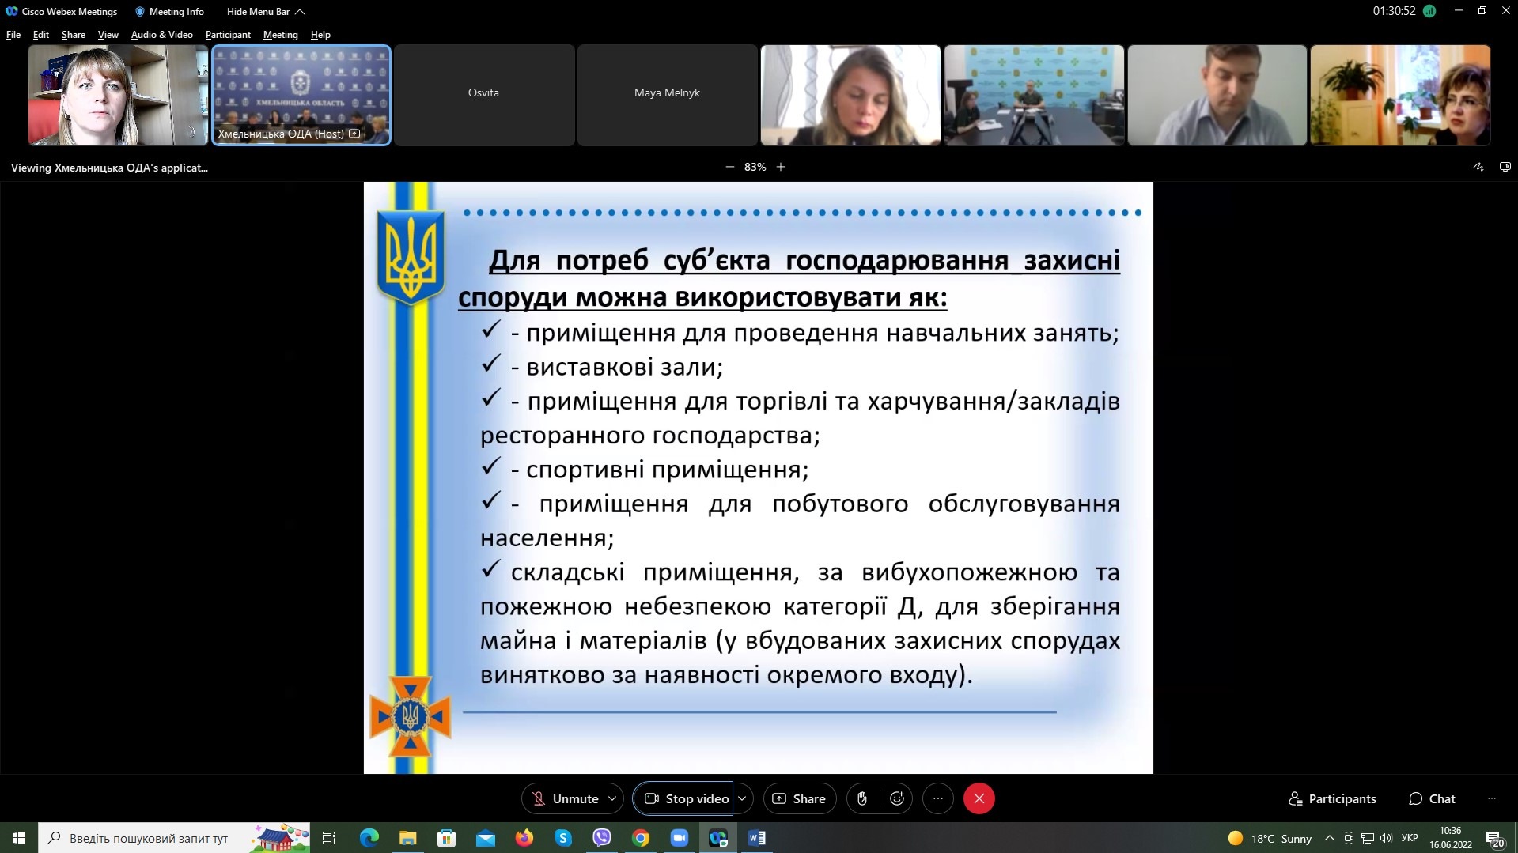This screenshot has width=1518, height=853.
Task: Zoom in shared content with plus button
Action: coord(781,167)
